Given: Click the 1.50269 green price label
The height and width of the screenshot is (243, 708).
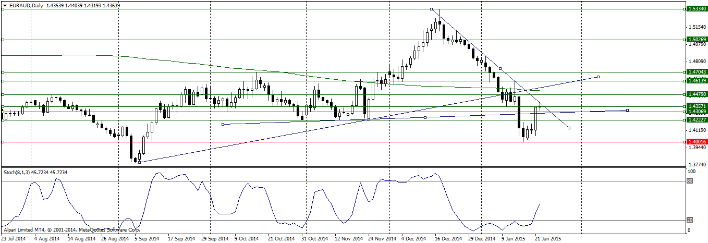Looking at the screenshot, I should coord(697,39).
